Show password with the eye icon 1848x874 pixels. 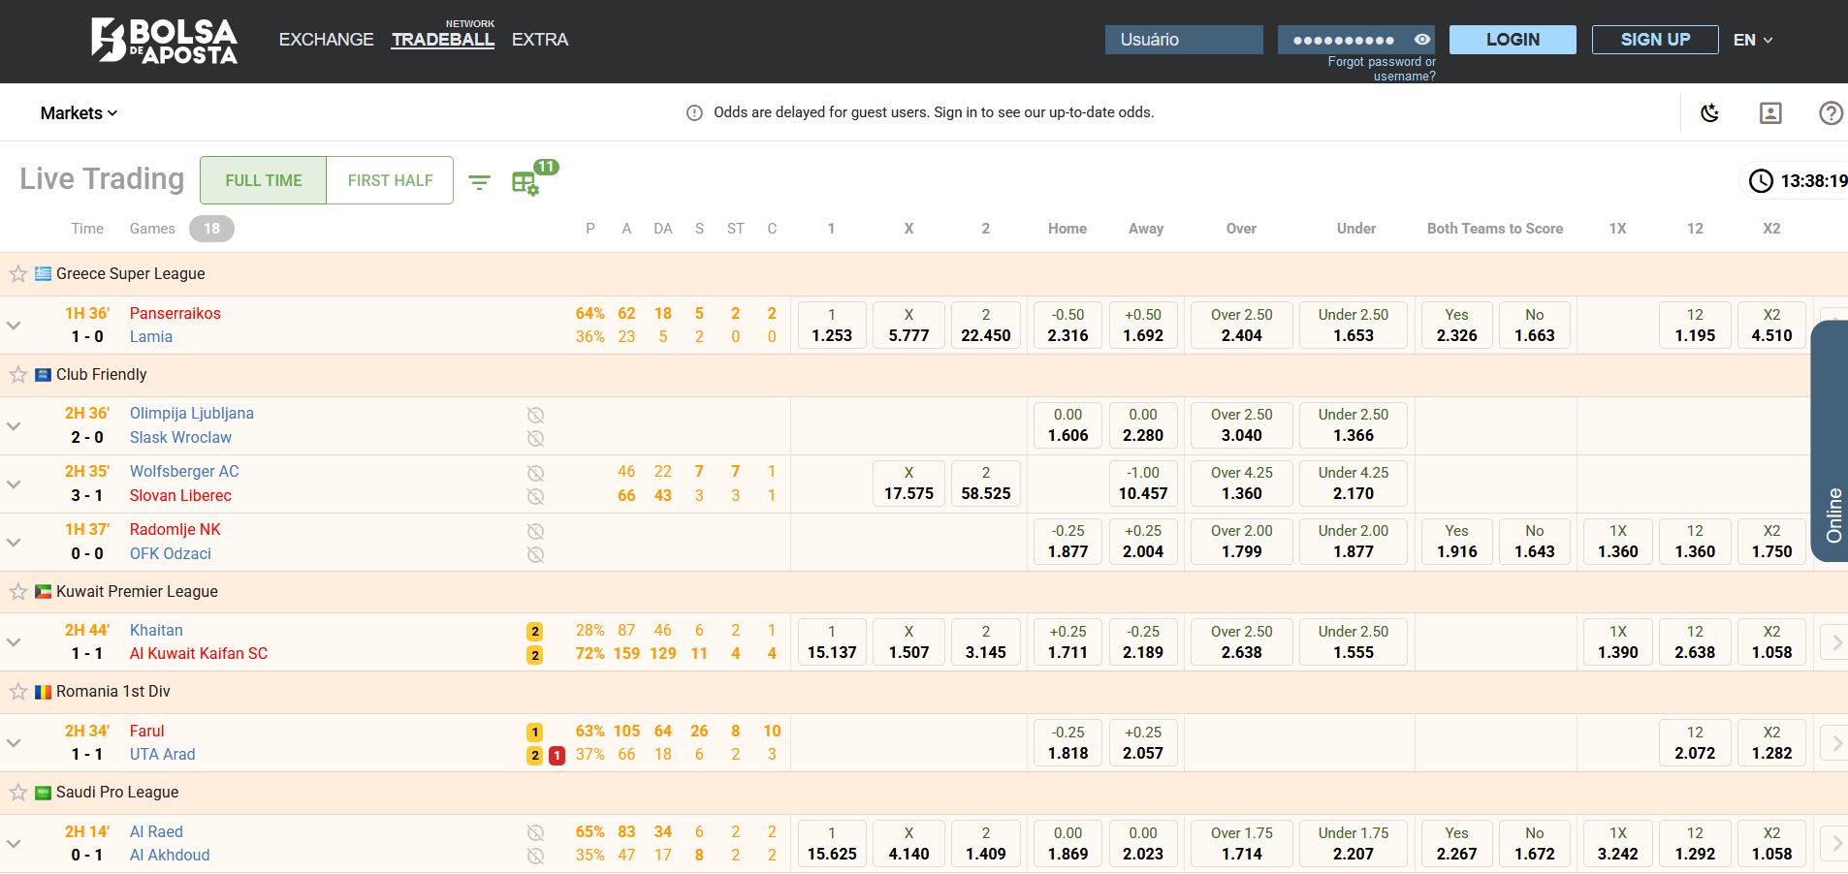1421,40
